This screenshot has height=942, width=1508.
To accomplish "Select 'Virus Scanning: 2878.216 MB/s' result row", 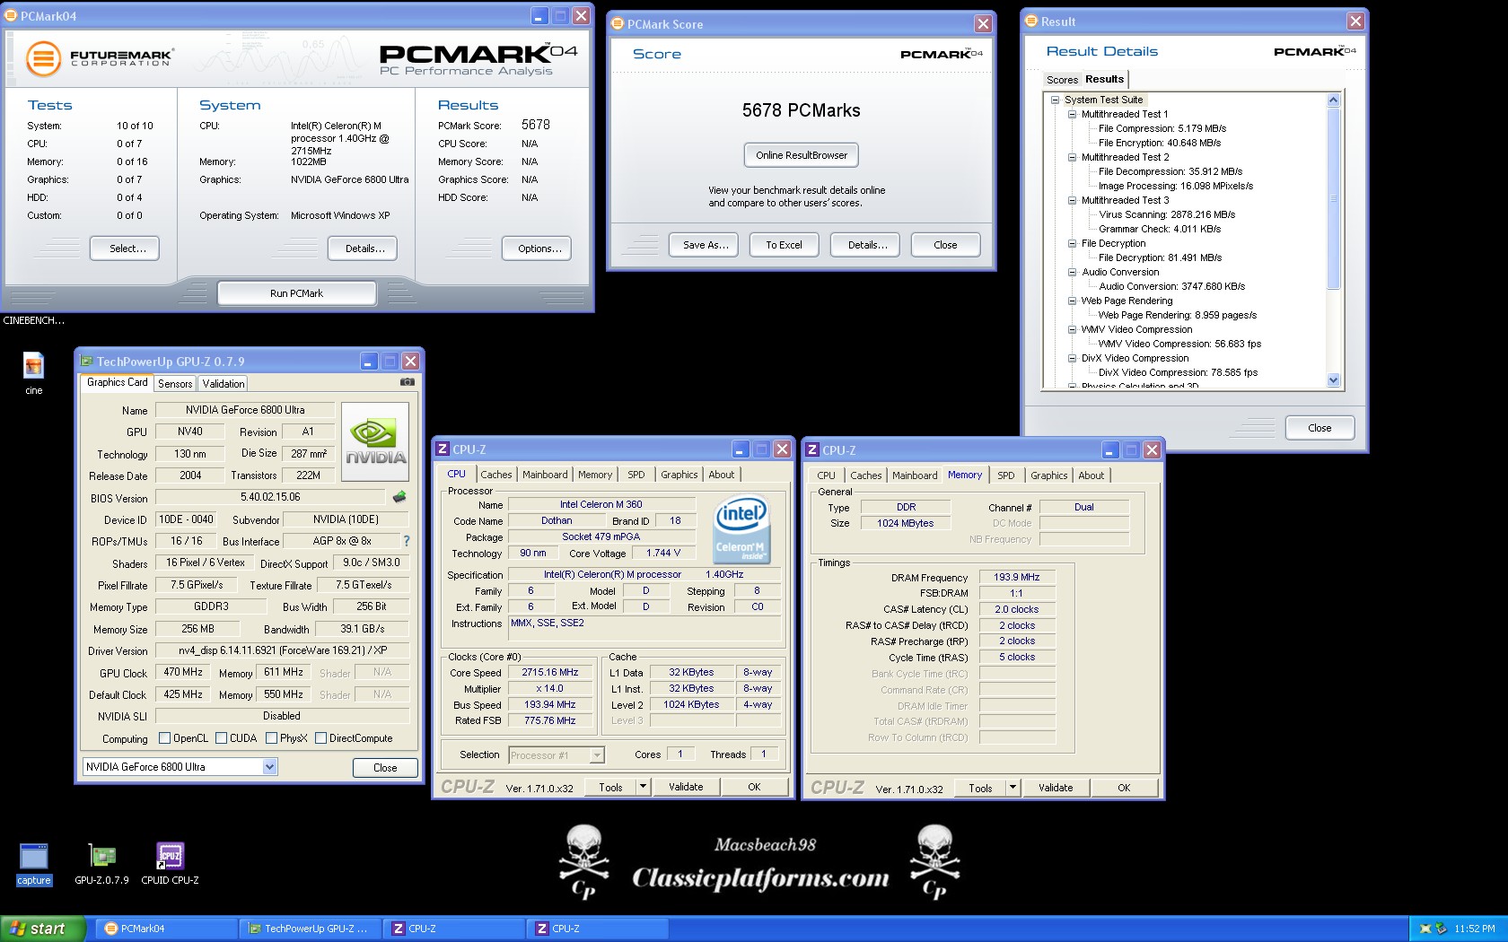I will tap(1166, 214).
